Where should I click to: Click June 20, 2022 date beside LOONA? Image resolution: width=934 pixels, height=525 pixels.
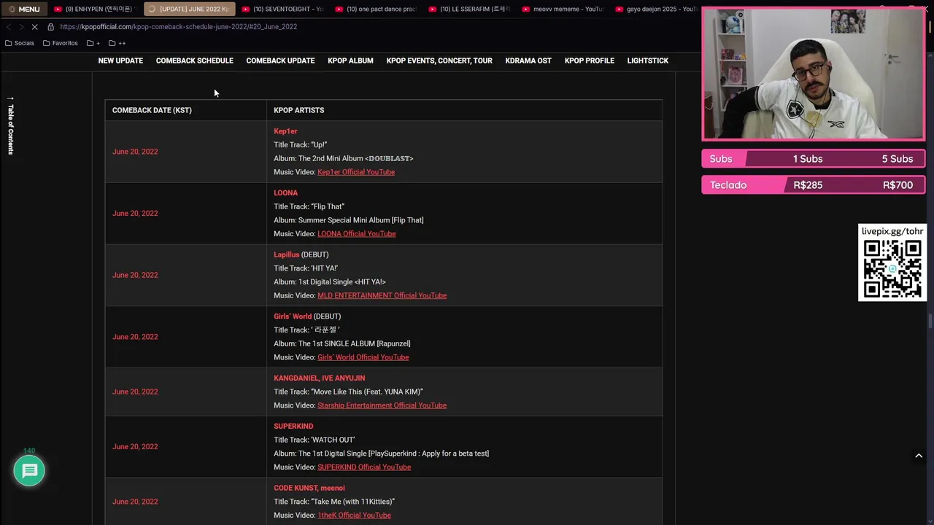(135, 214)
